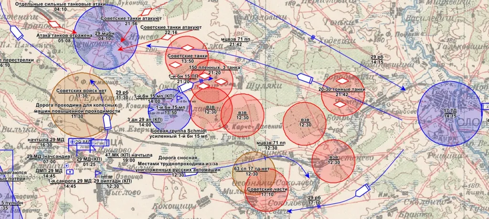Viewport: 489px width, 219px height.
Task: Click the ДМП 29 МД 14:45 label
Action: click(x=48, y=174)
